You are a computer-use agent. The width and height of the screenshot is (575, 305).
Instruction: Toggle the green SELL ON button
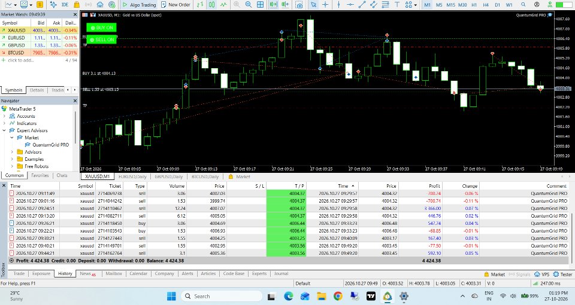tap(102, 39)
